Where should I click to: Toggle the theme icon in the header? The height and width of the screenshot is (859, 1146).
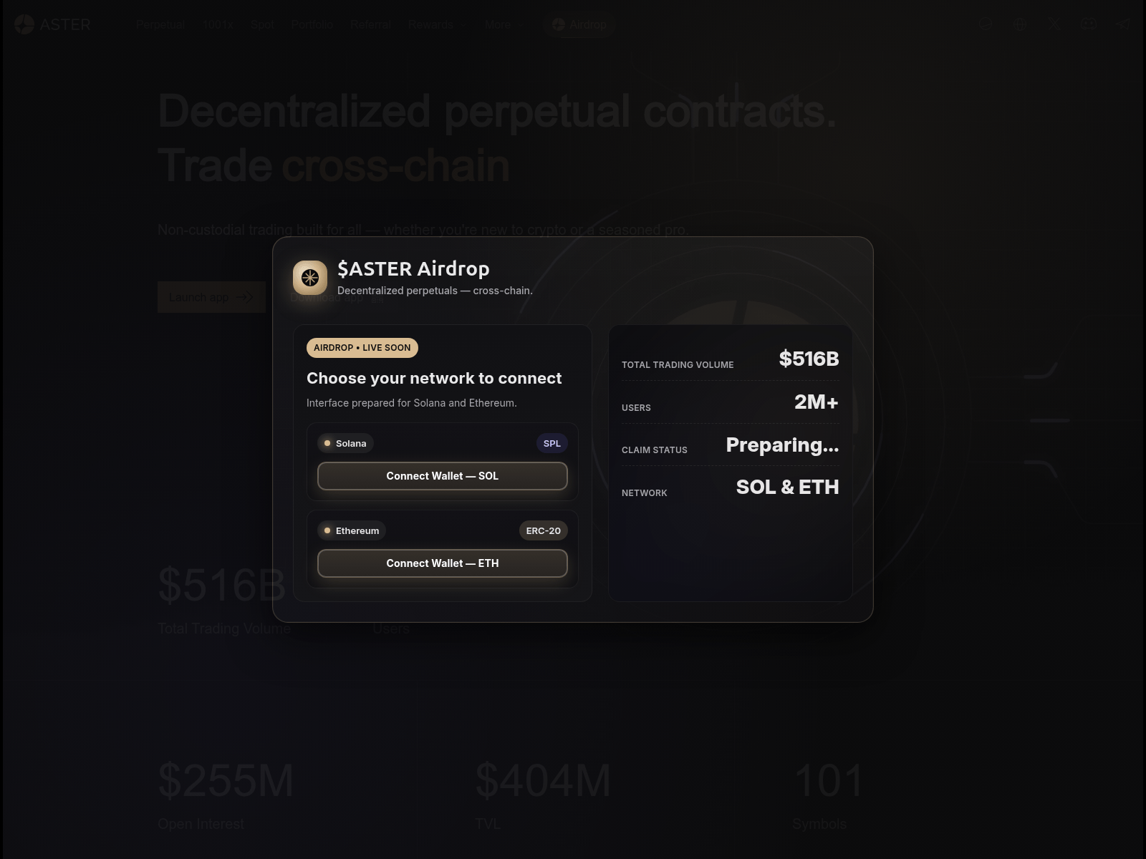pyautogui.click(x=986, y=24)
